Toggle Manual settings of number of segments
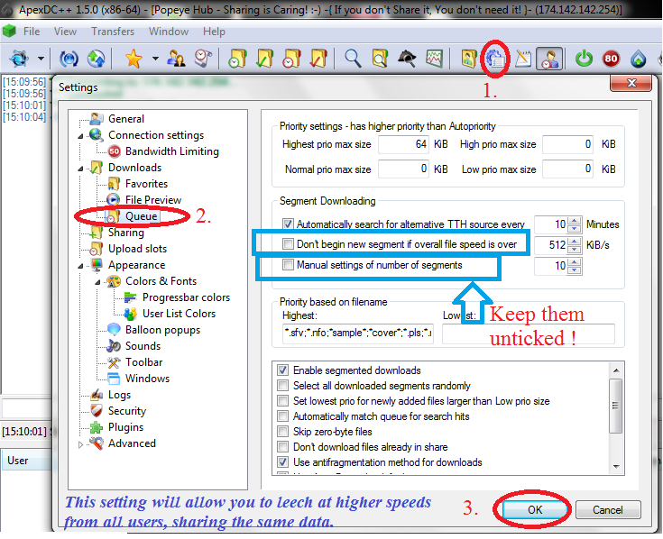This screenshot has height=539, width=663. (x=288, y=264)
